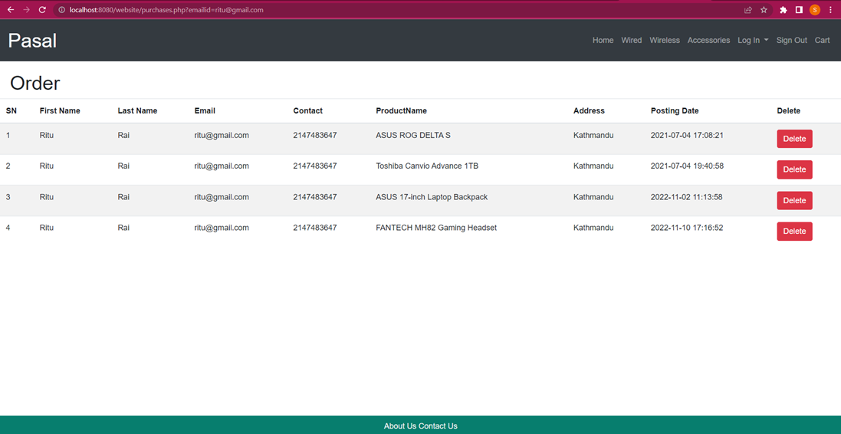Open the Accessories category
Image resolution: width=841 pixels, height=434 pixels.
[708, 41]
